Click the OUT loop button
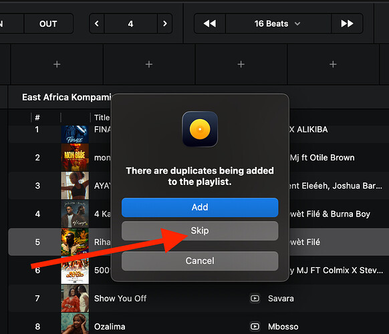Image resolution: width=389 pixels, height=334 pixels. click(48, 23)
